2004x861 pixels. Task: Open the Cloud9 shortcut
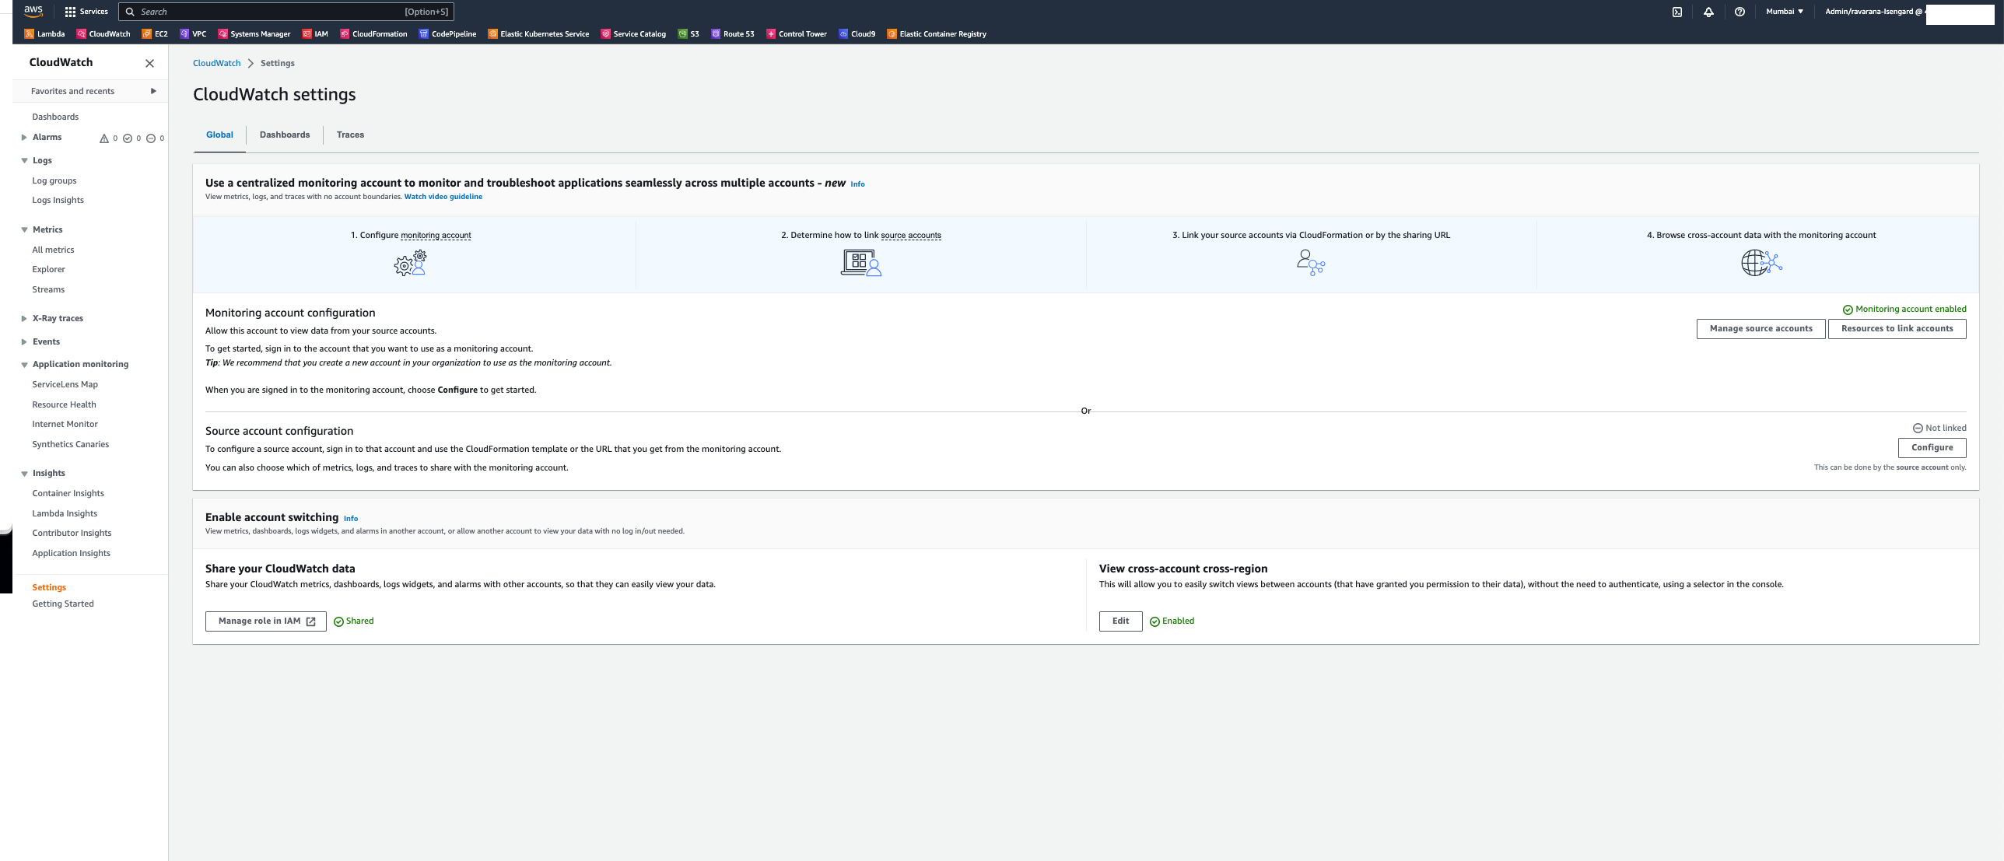(x=857, y=33)
